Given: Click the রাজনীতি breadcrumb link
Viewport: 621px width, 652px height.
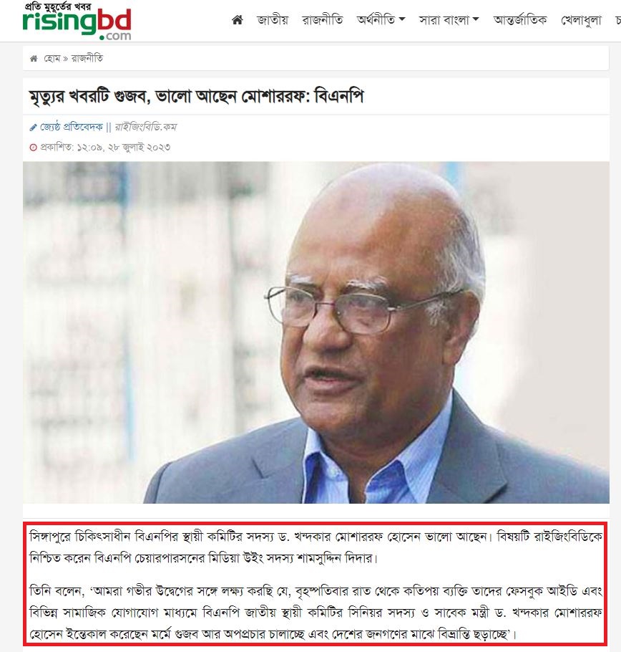Looking at the screenshot, I should click(87, 58).
